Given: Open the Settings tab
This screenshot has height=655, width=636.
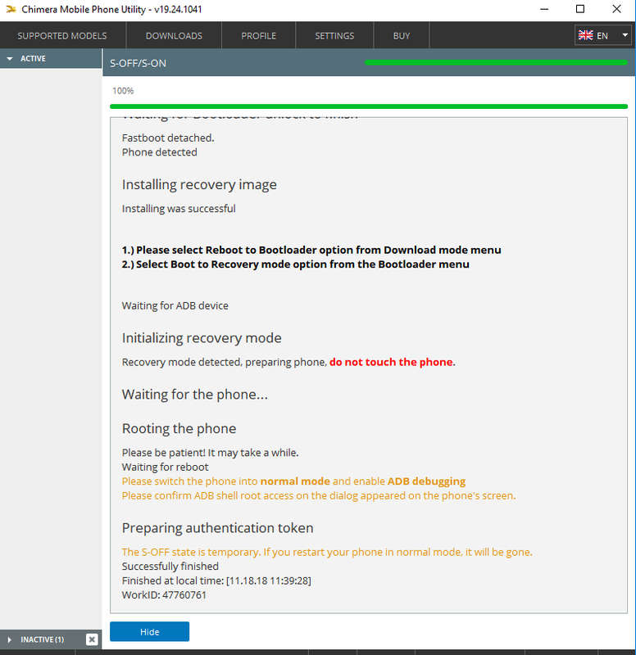Looking at the screenshot, I should coord(334,36).
